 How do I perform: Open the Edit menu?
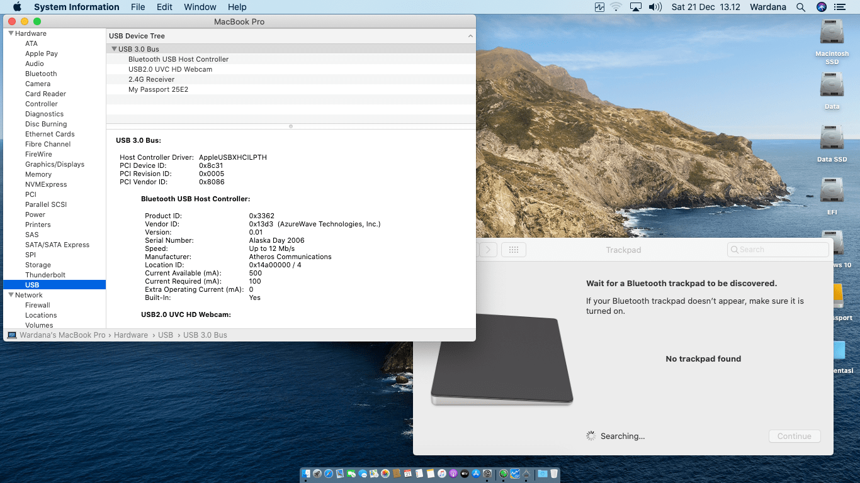click(164, 7)
